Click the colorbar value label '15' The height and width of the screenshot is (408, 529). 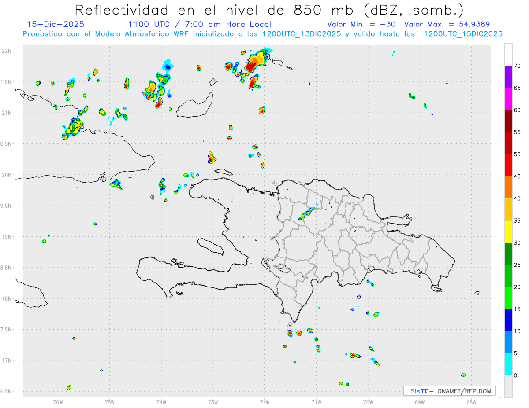(518, 309)
